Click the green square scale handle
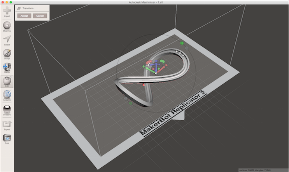Image resolution: width=289 pixels, height=172 pixels. 144,67
